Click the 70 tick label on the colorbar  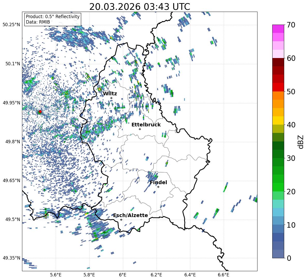(x=292, y=25)
